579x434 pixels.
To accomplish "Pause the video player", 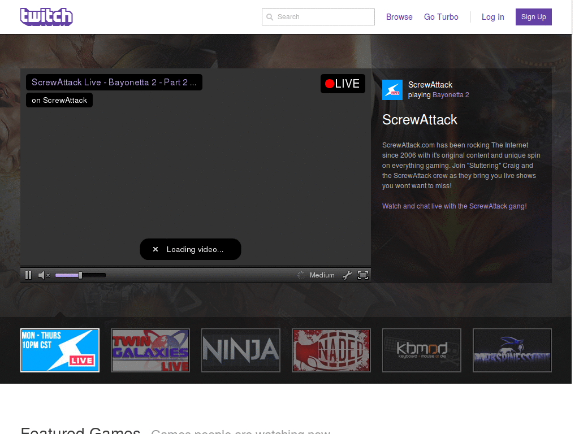I will 28,275.
